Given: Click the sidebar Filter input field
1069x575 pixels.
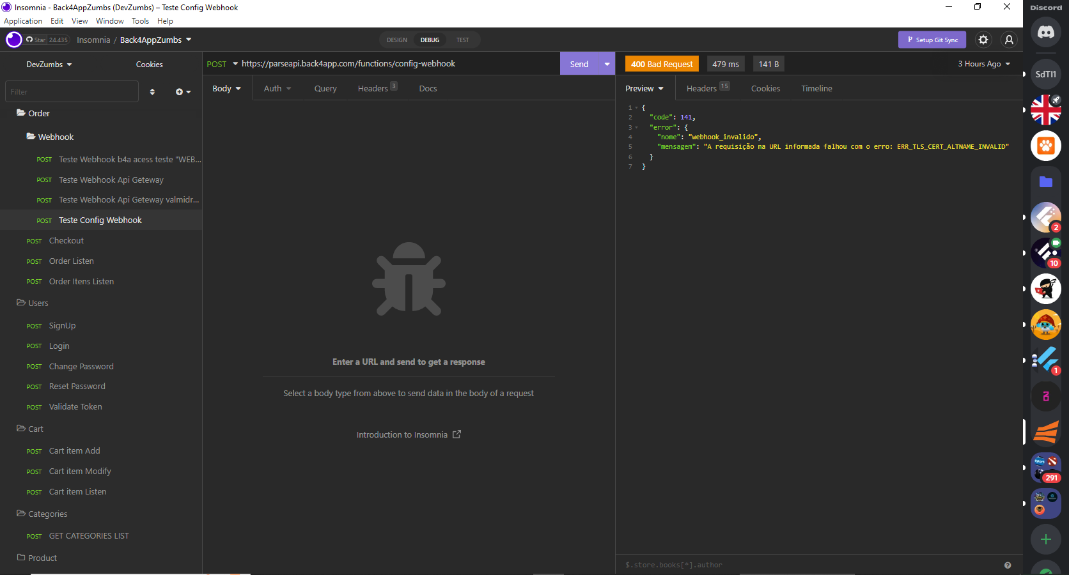Looking at the screenshot, I should (x=72, y=92).
